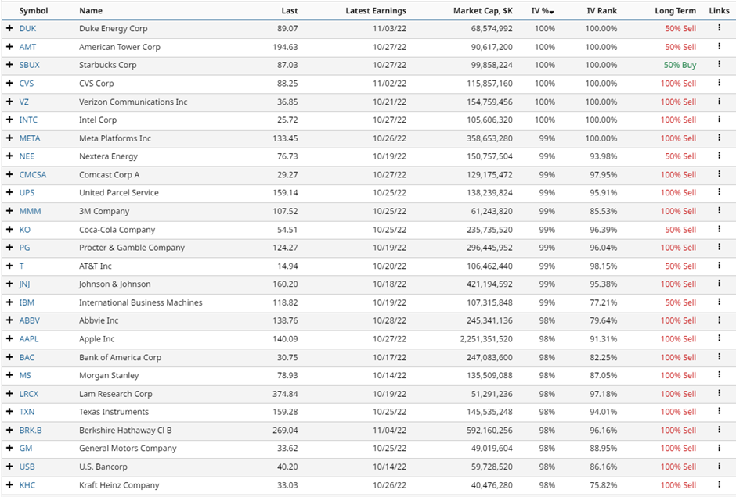Image resolution: width=736 pixels, height=497 pixels.
Task: Open the kebab menu for Intel Corp row
Action: click(719, 120)
